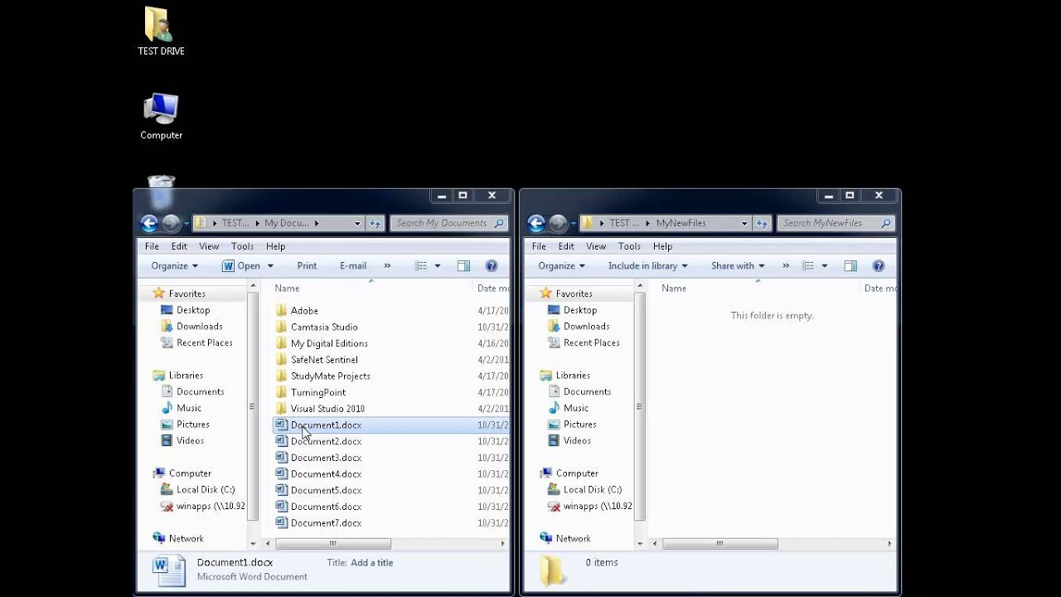The height and width of the screenshot is (597, 1061).
Task: Open Organize dropdown in My Documents window
Action: (x=174, y=266)
